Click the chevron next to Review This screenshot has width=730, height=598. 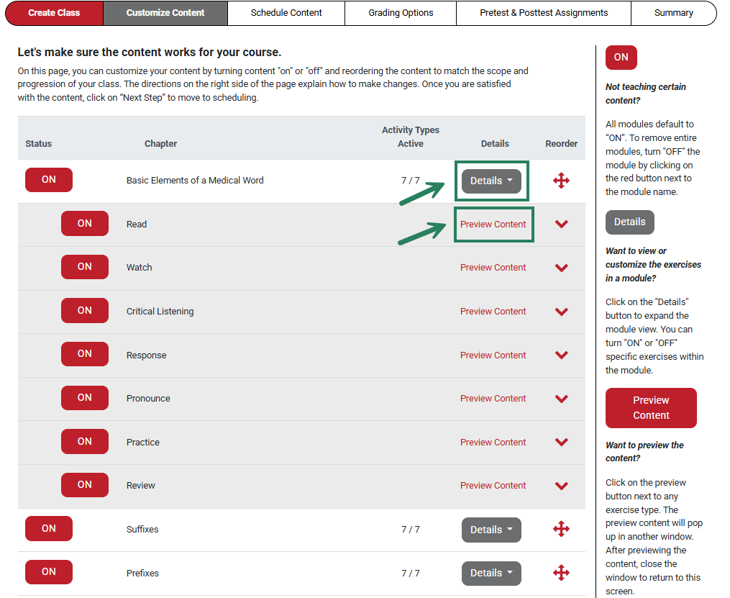tap(561, 485)
